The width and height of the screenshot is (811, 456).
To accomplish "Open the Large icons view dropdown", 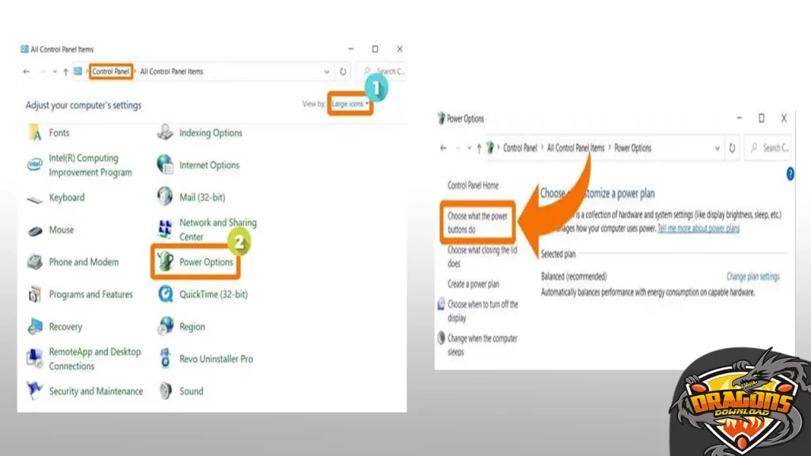I will [348, 104].
